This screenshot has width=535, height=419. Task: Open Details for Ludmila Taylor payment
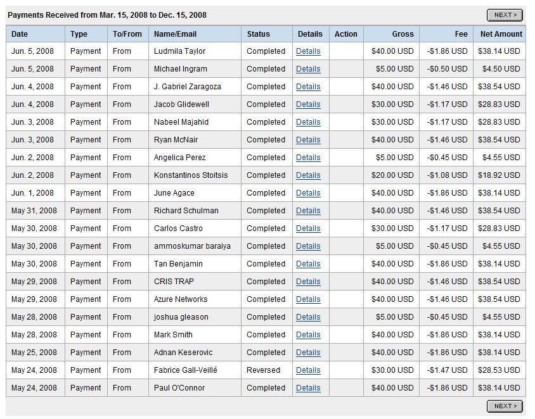click(x=308, y=51)
